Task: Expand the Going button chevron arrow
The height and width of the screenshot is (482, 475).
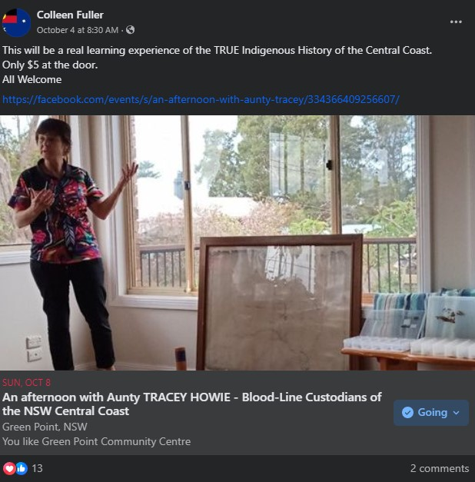Action: coord(456,413)
